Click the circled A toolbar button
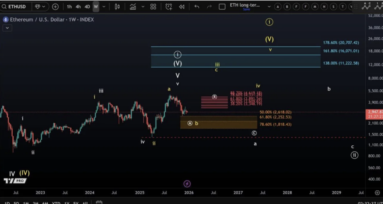This screenshot has width=383, height=204. (x=278, y=7)
